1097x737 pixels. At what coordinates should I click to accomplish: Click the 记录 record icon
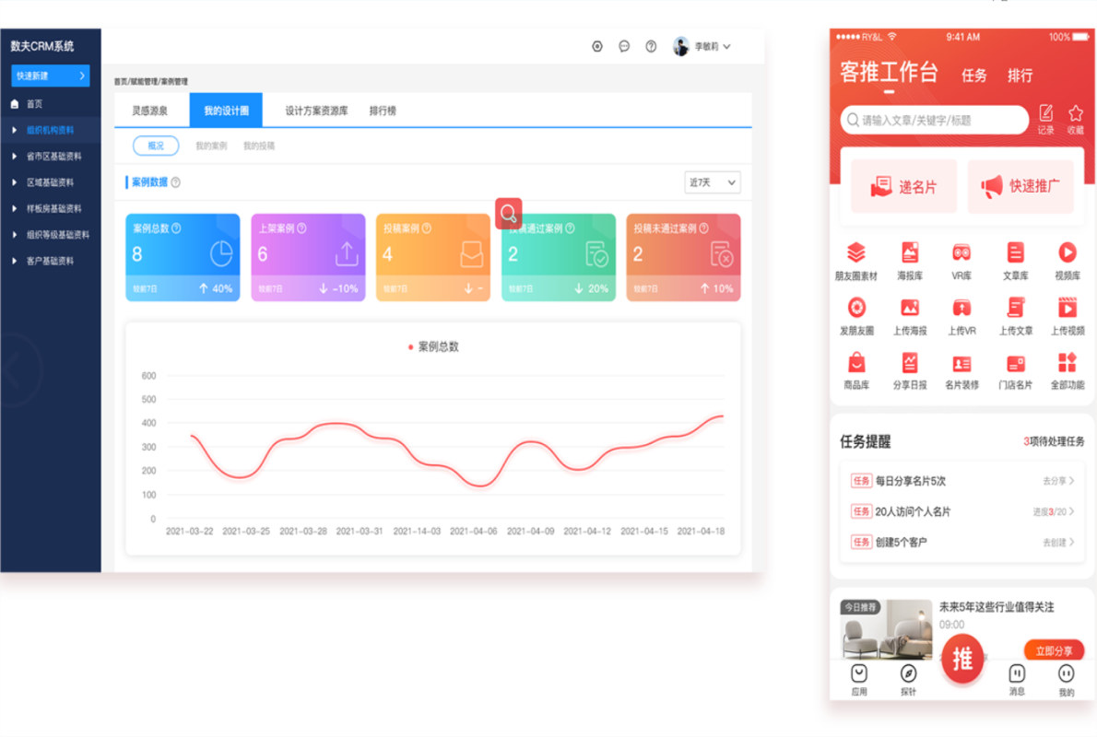click(x=1045, y=114)
